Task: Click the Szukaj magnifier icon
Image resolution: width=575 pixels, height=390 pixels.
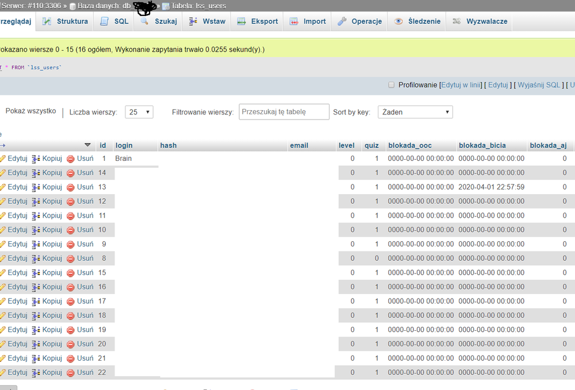Action: (x=144, y=22)
